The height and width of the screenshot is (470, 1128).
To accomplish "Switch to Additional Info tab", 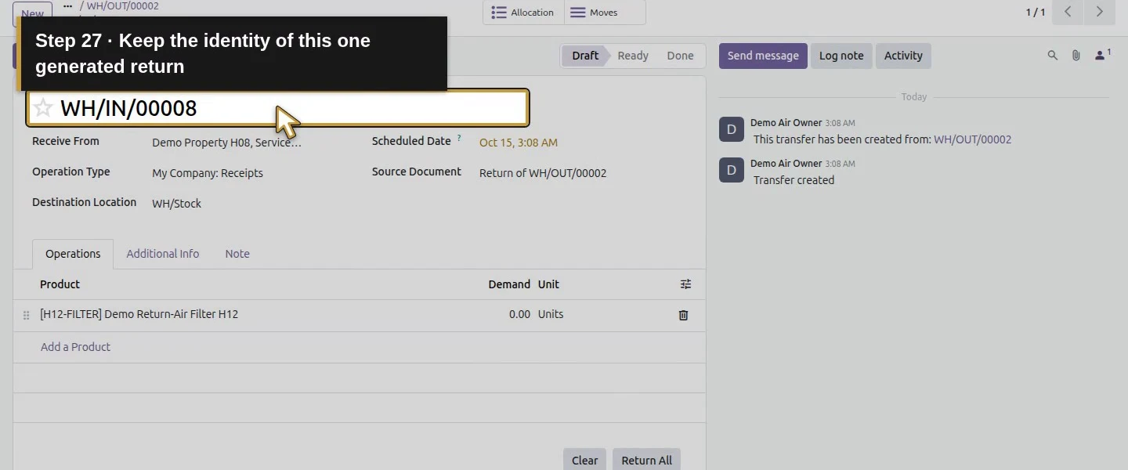I will click(x=163, y=254).
